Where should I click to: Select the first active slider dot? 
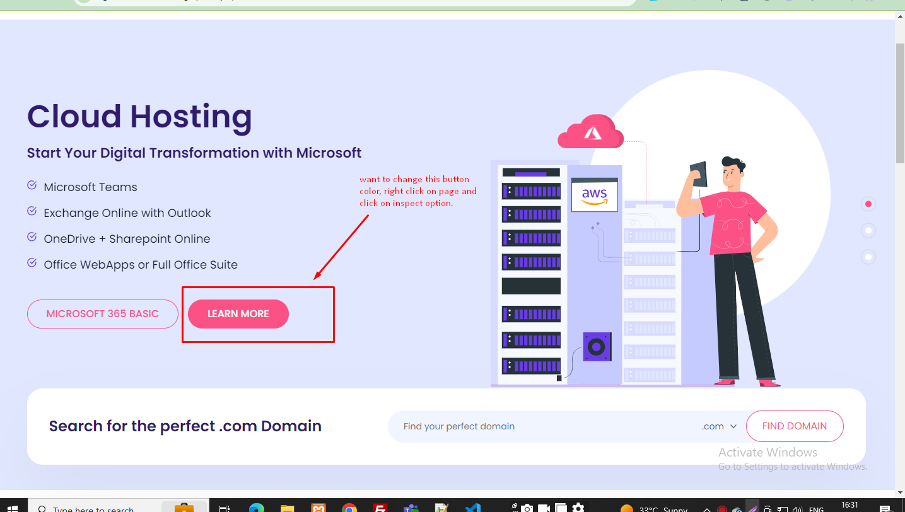click(868, 204)
